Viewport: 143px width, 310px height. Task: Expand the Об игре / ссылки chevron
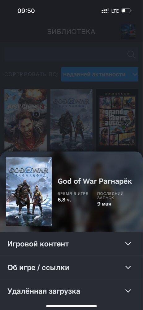click(x=128, y=268)
